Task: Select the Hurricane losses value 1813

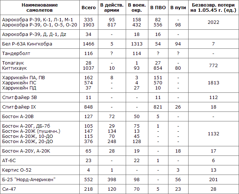Action: pos(213,83)
